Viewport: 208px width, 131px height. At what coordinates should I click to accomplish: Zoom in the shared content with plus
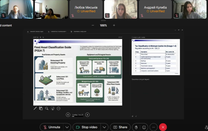(114, 25)
